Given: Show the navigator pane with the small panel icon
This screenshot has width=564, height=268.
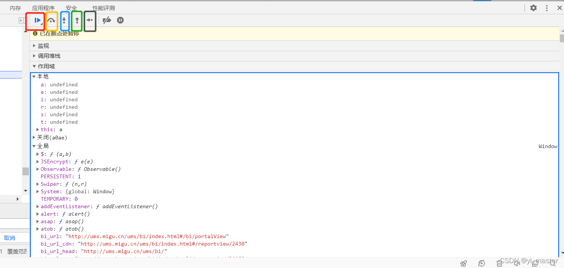Looking at the screenshot, I should tap(21, 21).
